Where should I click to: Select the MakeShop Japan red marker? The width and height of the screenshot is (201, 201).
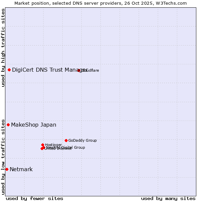(8, 125)
